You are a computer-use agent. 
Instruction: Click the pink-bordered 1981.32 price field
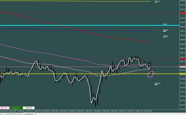(5, 108)
